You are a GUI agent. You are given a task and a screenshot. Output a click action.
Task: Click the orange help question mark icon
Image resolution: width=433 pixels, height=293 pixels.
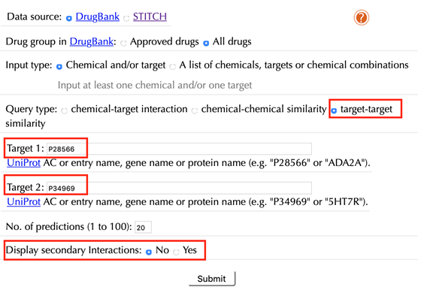pyautogui.click(x=361, y=18)
